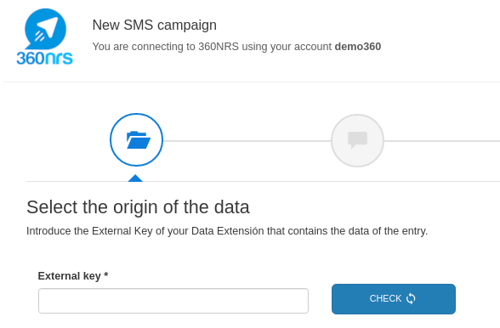
Task: Click the required asterisk next to External key
Action: coord(105,274)
